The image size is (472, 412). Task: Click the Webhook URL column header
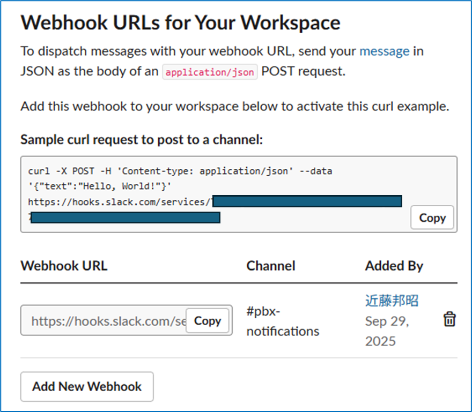click(64, 266)
